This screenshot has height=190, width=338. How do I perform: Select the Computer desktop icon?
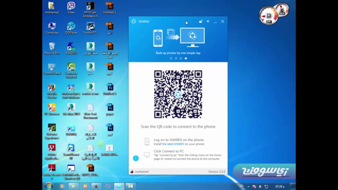pyautogui.click(x=52, y=28)
